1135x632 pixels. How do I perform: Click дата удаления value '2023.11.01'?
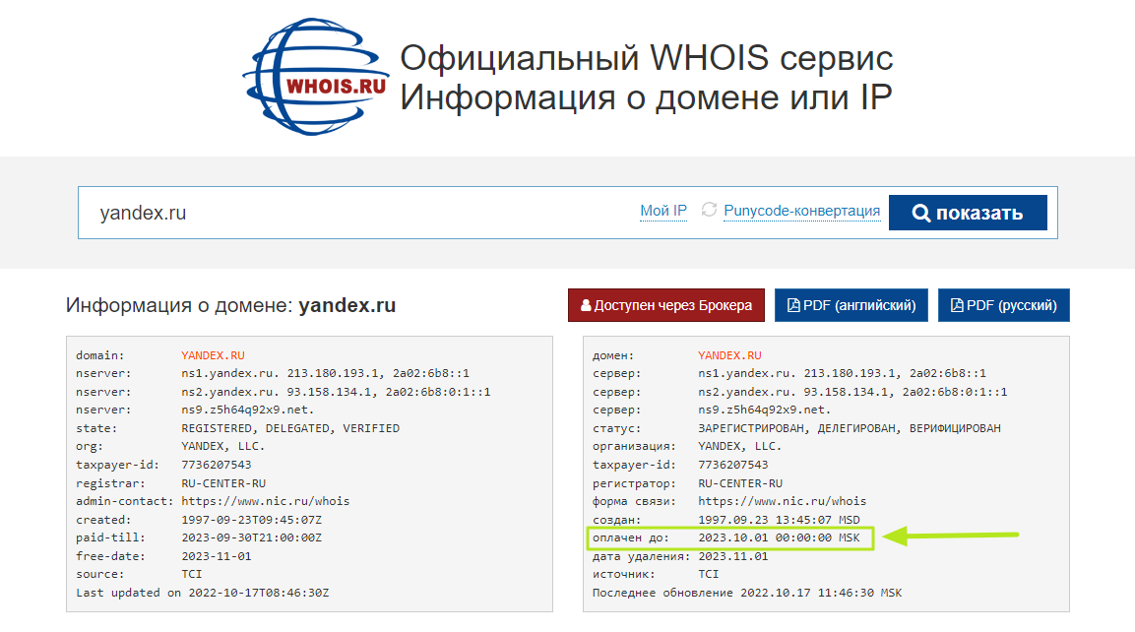point(733,557)
